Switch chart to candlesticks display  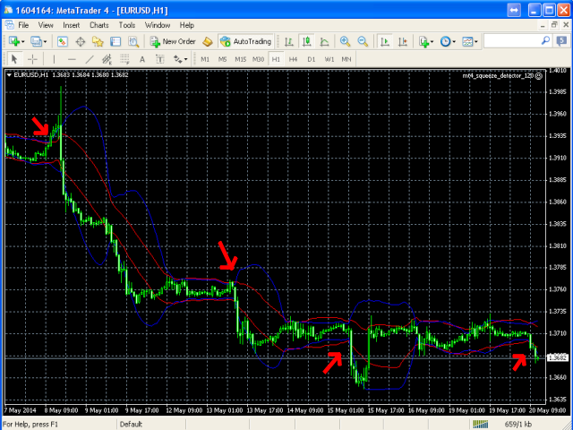[307, 41]
